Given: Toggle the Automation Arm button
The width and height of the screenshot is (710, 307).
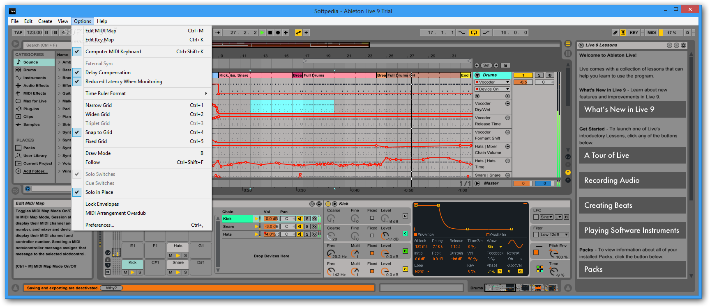Looking at the screenshot, I should (x=299, y=32).
